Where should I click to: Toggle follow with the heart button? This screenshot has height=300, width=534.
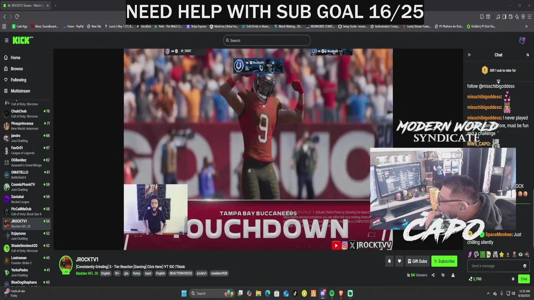pyautogui.click(x=399, y=261)
